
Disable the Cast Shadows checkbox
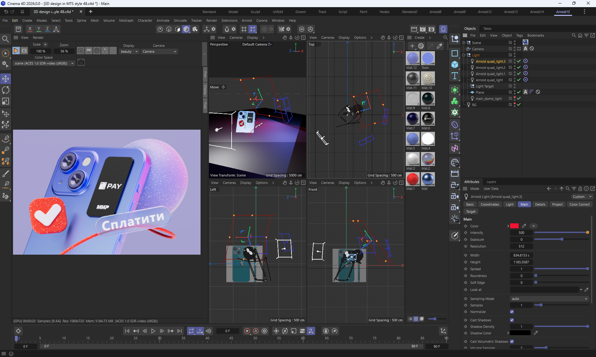coord(512,320)
